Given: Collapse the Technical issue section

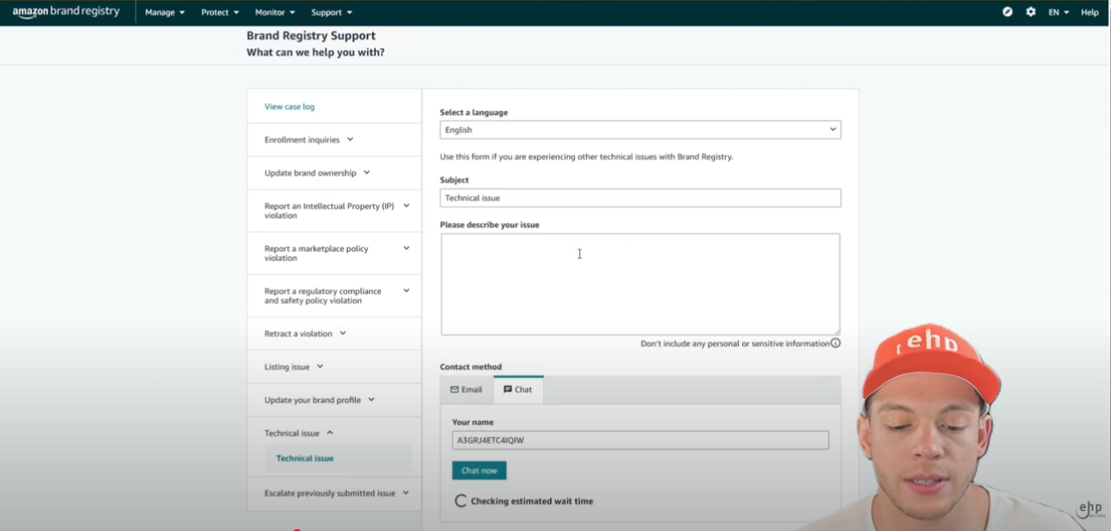Looking at the screenshot, I should [x=299, y=433].
